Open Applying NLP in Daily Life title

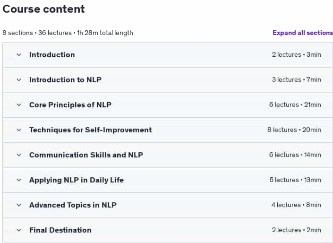(77, 180)
